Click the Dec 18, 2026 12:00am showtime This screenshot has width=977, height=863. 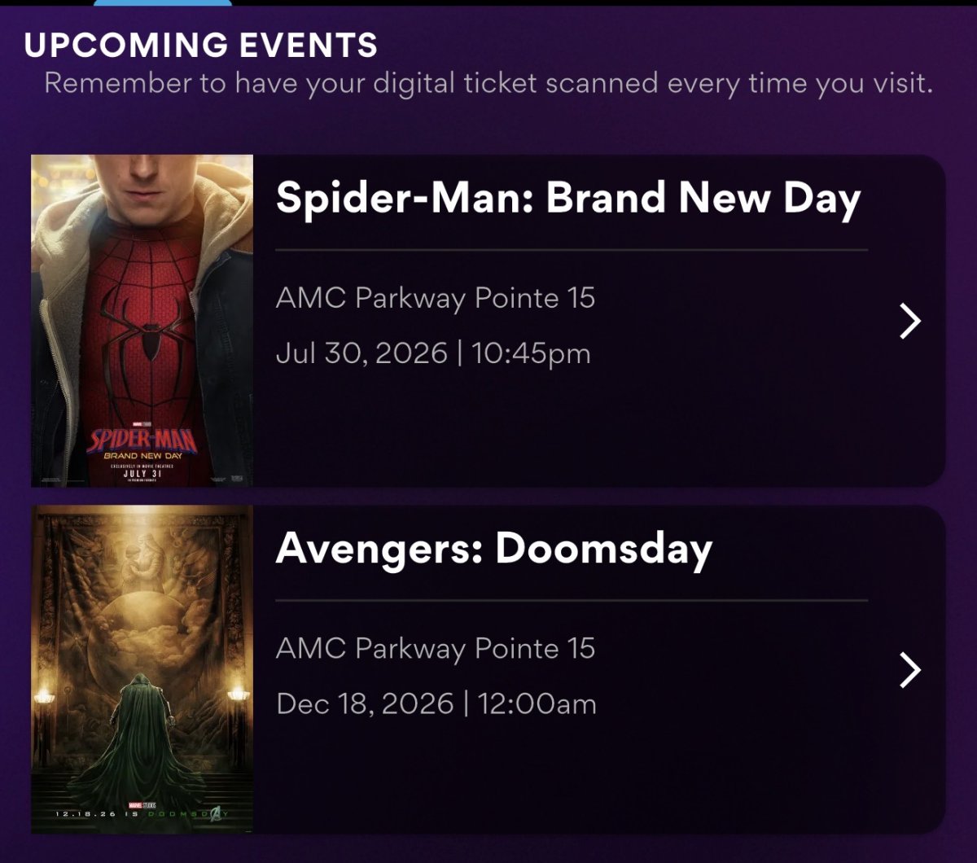436,703
